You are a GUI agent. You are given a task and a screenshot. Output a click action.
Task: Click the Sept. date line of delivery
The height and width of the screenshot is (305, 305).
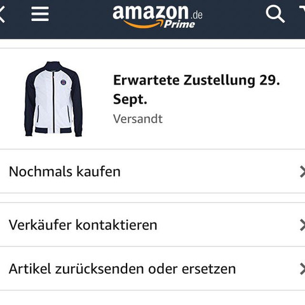pyautogui.click(x=130, y=99)
